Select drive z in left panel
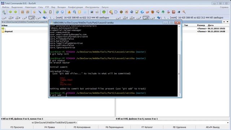The width and height of the screenshot is (231, 130). tap(38, 18)
